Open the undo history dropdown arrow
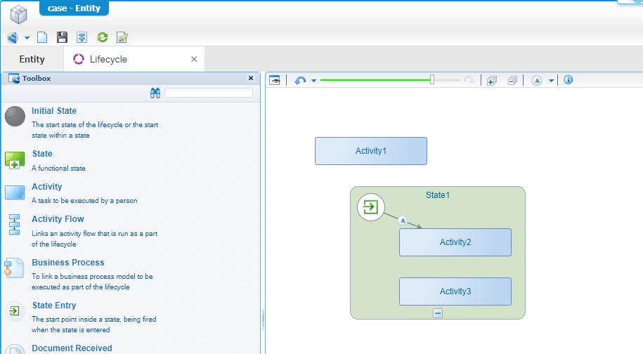The height and width of the screenshot is (354, 643). pyautogui.click(x=313, y=81)
